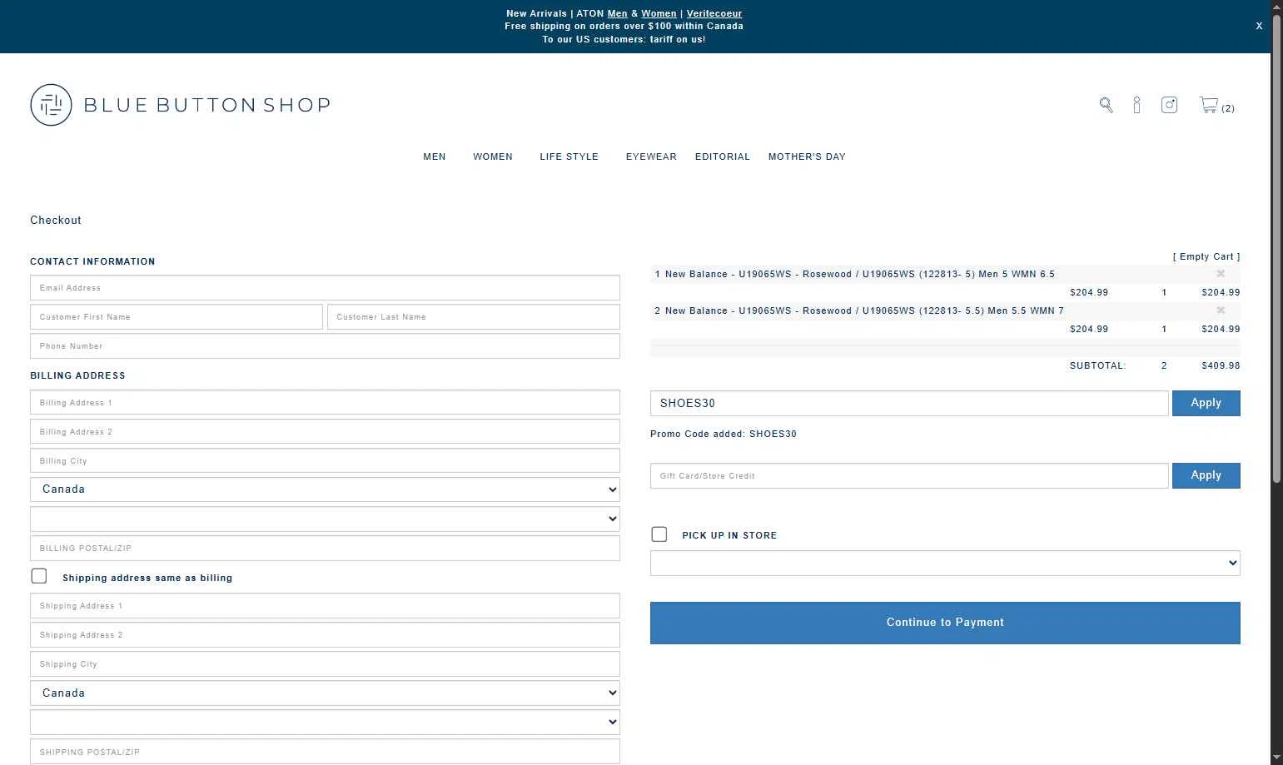Click the 'Promo Code added: SHOES30' message
Screen dimensions: 1283x765
[x=724, y=434]
